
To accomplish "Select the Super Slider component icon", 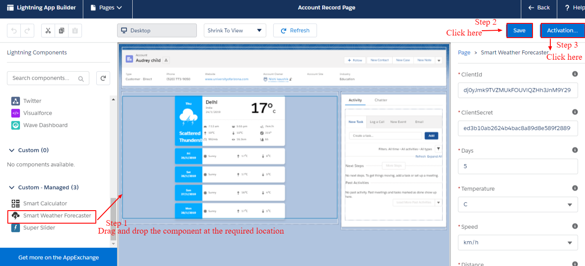I will 15,228.
